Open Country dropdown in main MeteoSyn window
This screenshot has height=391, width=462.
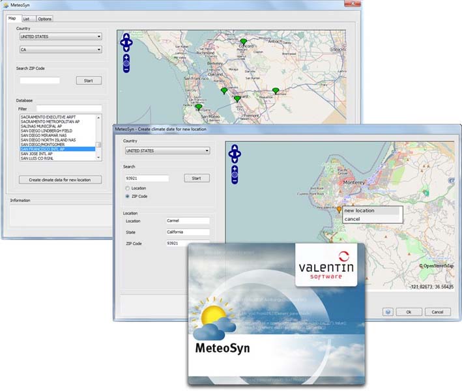click(x=61, y=36)
